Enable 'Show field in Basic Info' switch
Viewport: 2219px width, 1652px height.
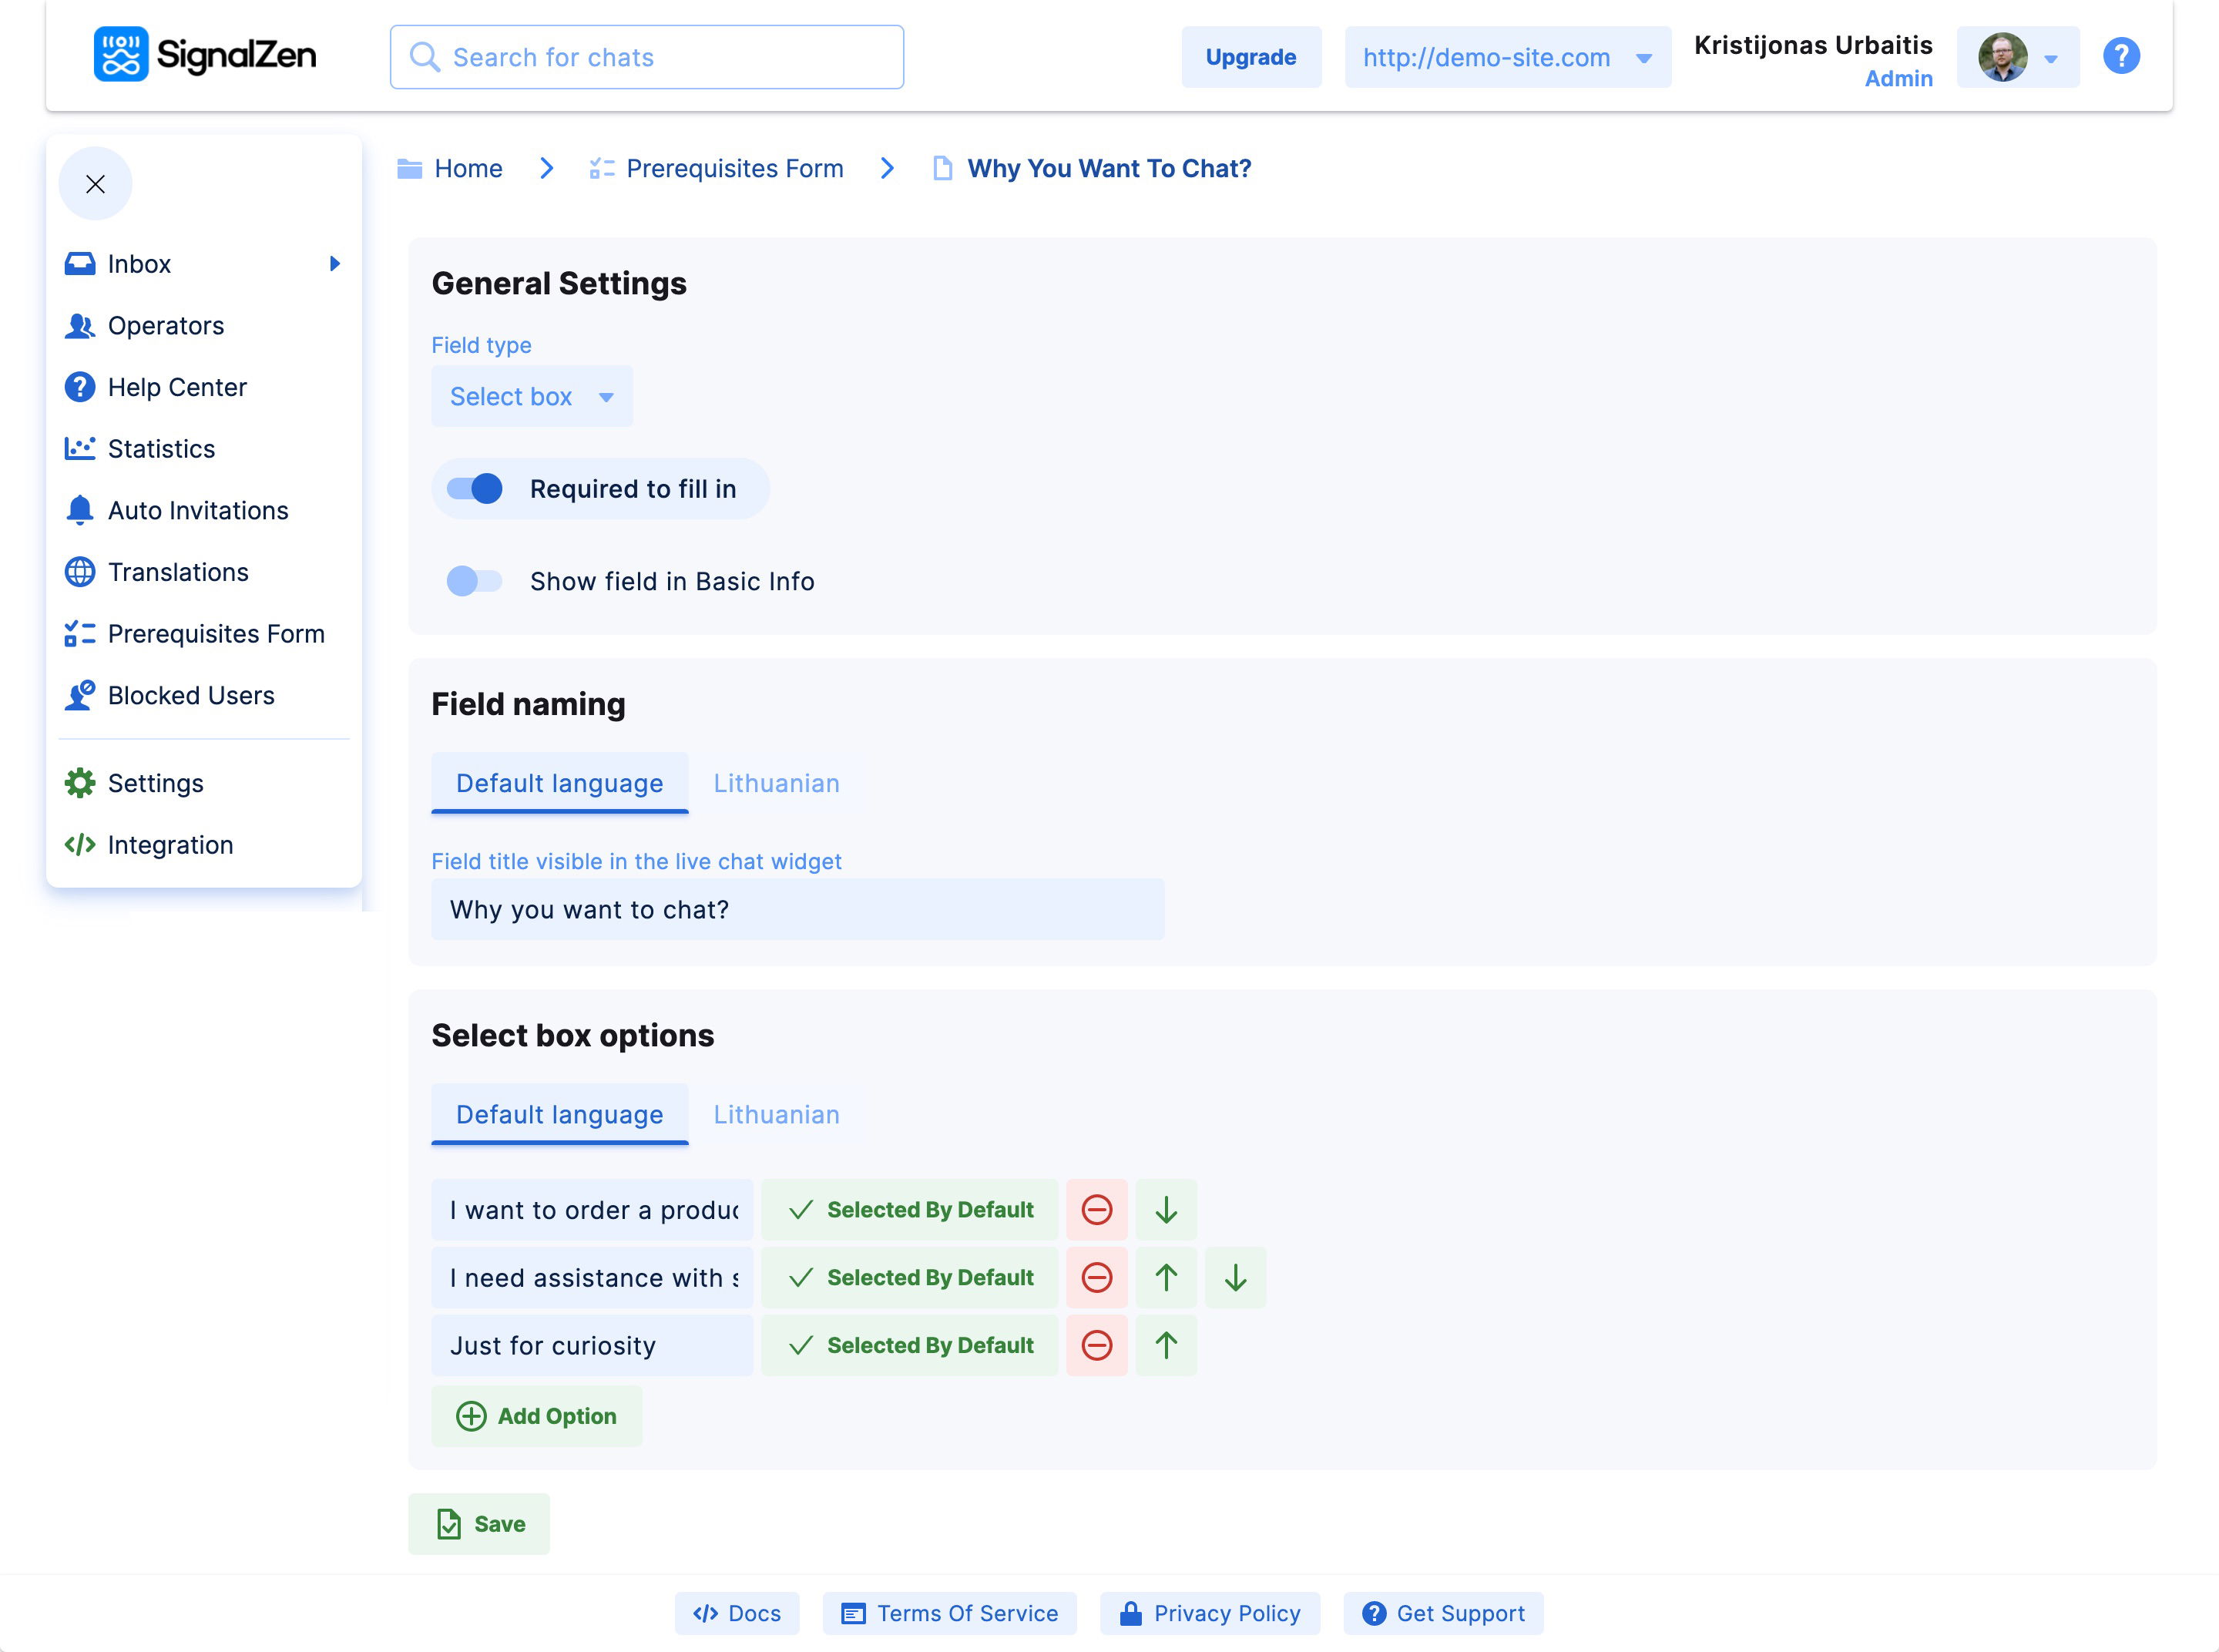point(475,581)
